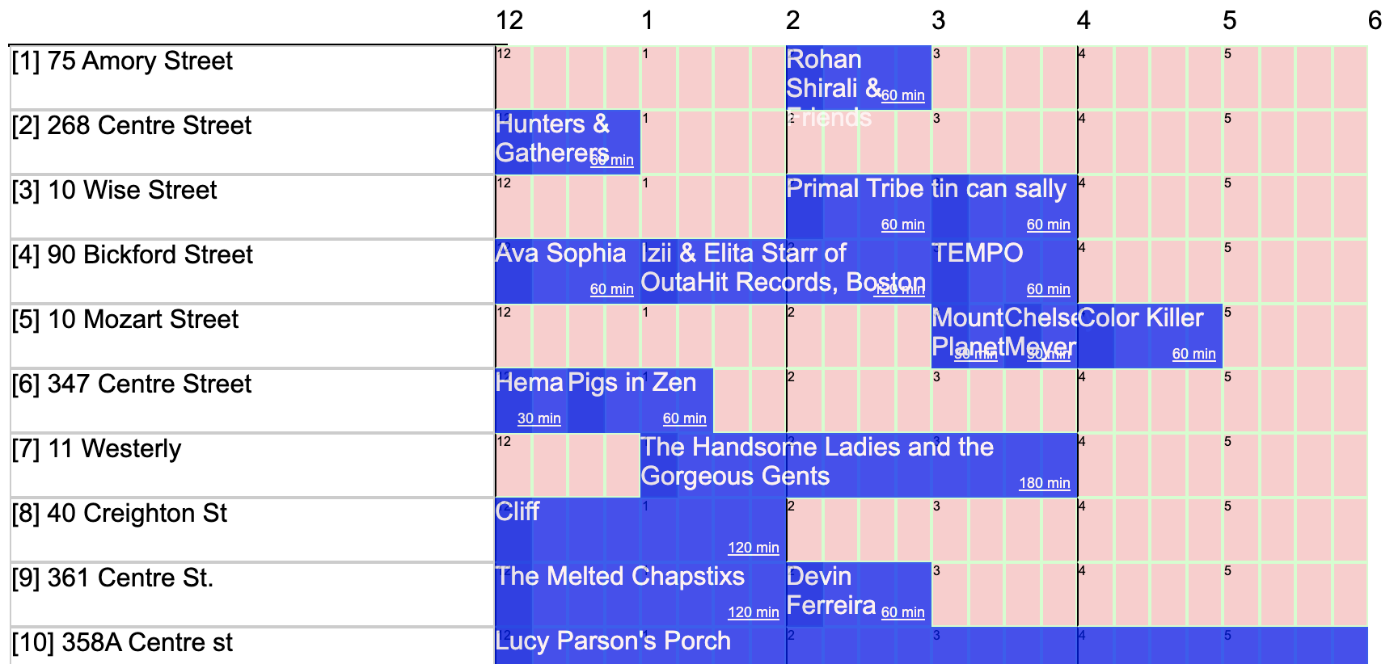The height and width of the screenshot is (664, 1394).
Task: Click the 60 min link under Color Killer
Action: (x=1193, y=354)
